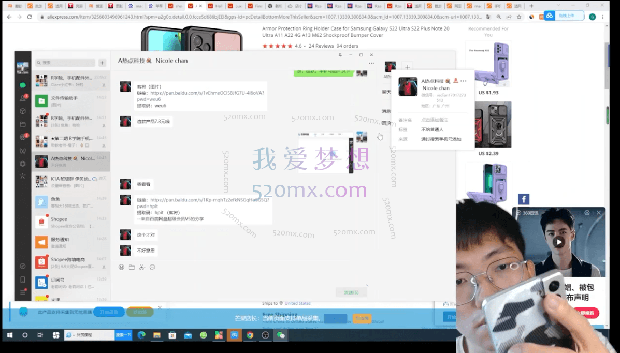Reload the browser page

coord(29,17)
